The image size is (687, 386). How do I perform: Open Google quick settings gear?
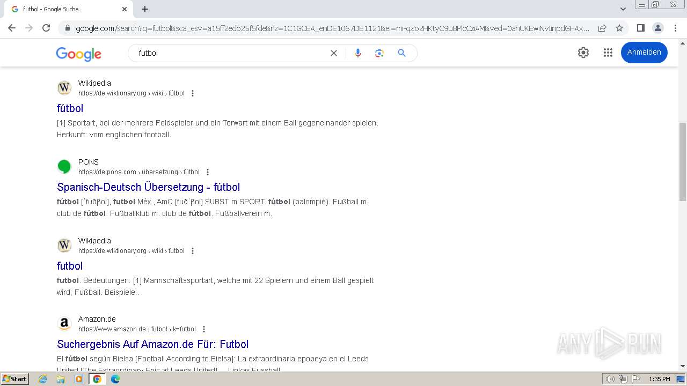coord(583,53)
